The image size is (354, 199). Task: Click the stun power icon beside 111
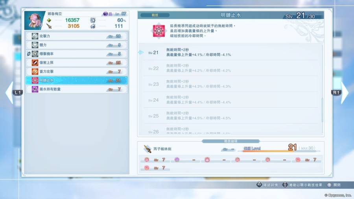(93, 26)
